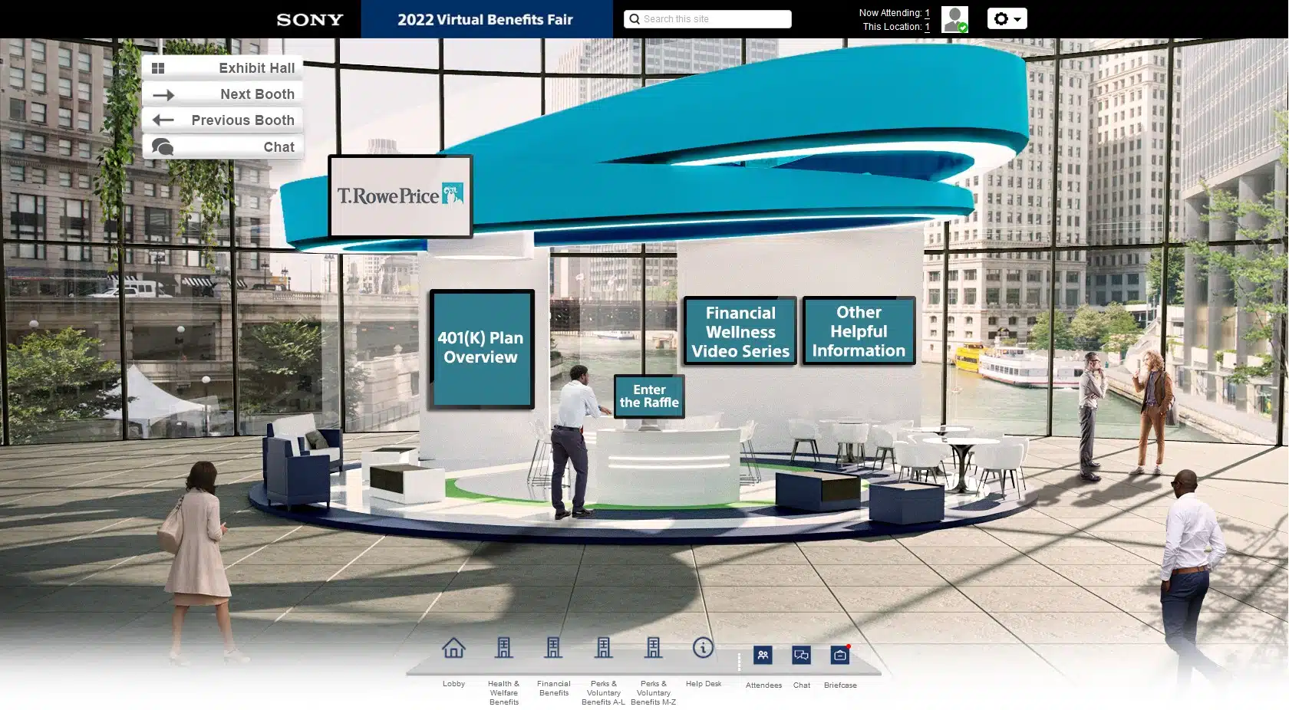
Task: Click the search magnifier icon
Action: point(634,19)
